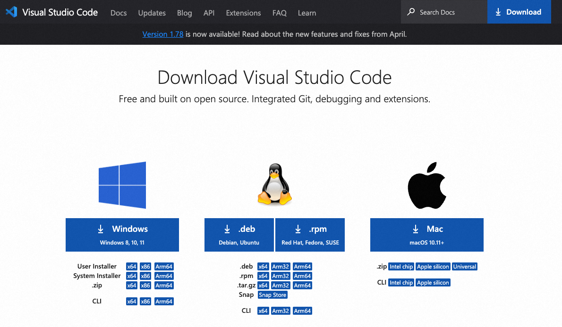Pick Windows CLI x64 link
This screenshot has width=562, height=327.
(x=132, y=301)
